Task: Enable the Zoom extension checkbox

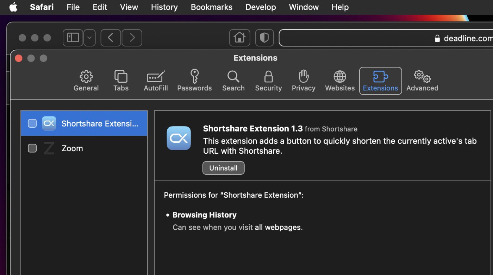Action: pyautogui.click(x=32, y=148)
